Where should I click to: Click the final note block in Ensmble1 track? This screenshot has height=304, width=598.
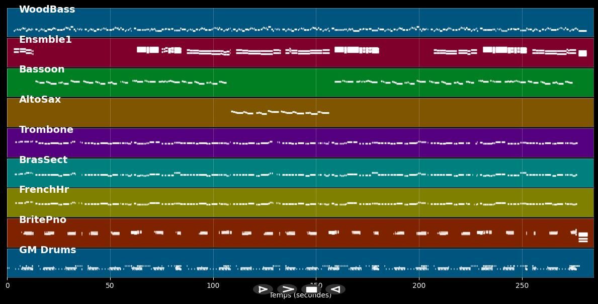582,53
